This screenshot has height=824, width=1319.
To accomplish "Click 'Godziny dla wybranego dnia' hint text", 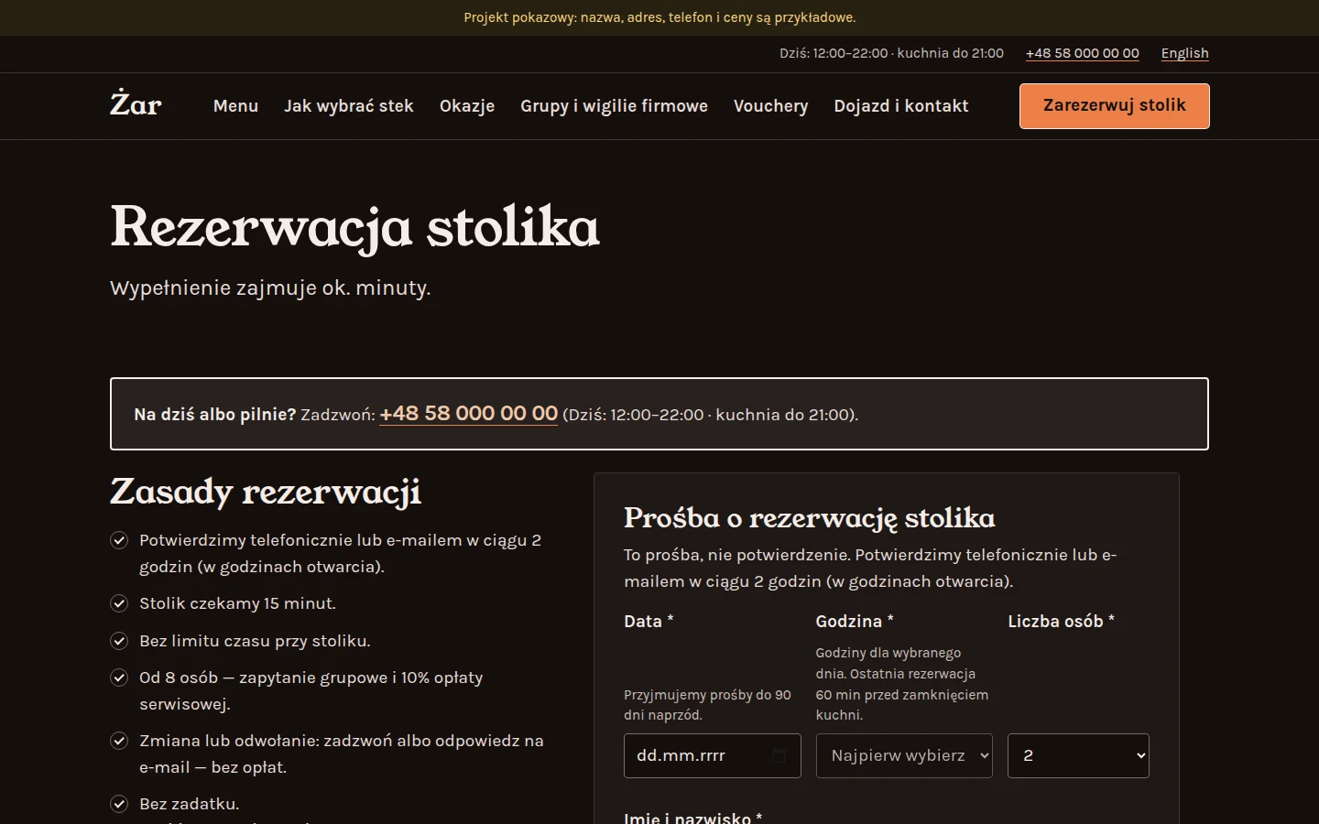I will [902, 684].
